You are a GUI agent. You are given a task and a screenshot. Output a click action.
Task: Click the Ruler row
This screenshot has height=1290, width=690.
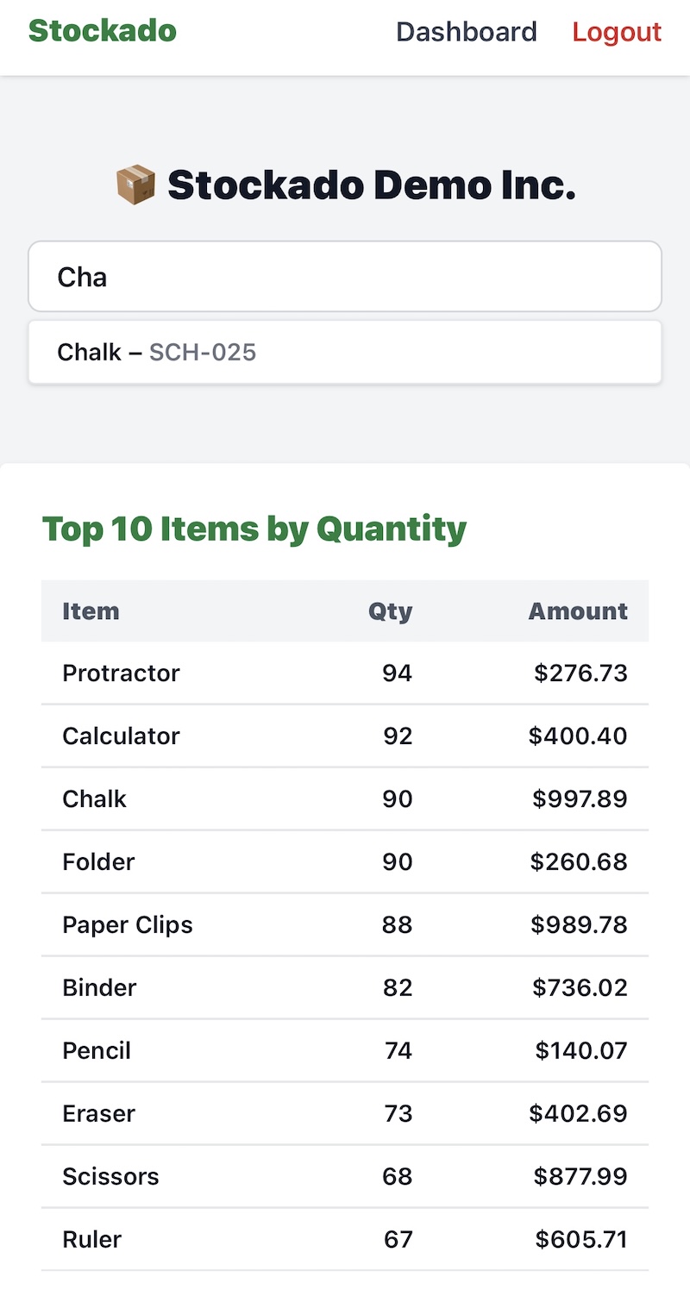[345, 1240]
